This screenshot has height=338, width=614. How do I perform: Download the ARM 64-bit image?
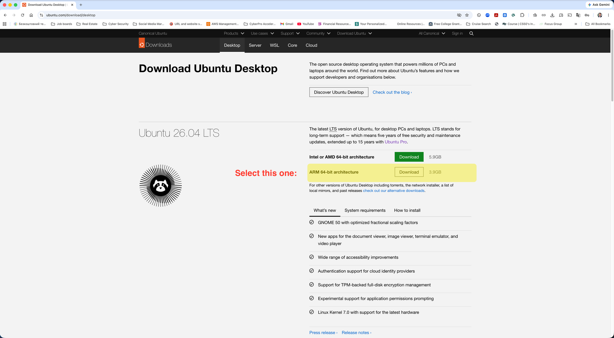point(409,172)
